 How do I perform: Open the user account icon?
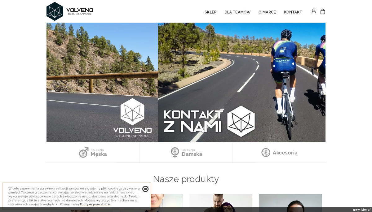tap(314, 11)
